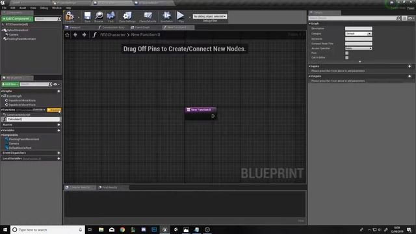Click RTSCharacter in the breadcrumb
Image resolution: width=416 pixels, height=234 pixels.
[112, 34]
